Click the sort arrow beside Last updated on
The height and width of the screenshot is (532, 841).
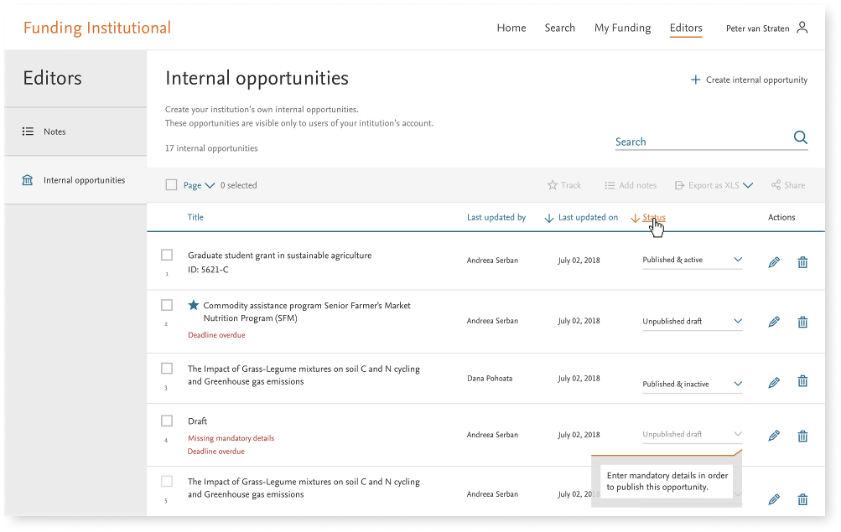click(548, 218)
